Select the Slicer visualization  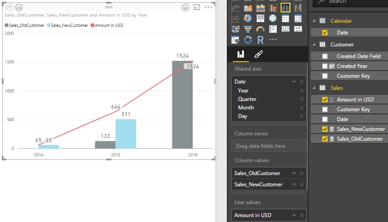click(235, 40)
